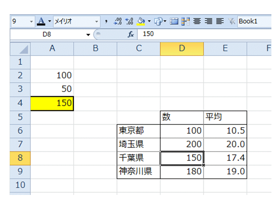Viewport: 276px width, 207px height.
Task: Expand the font color arrow menu
Action: point(50,21)
